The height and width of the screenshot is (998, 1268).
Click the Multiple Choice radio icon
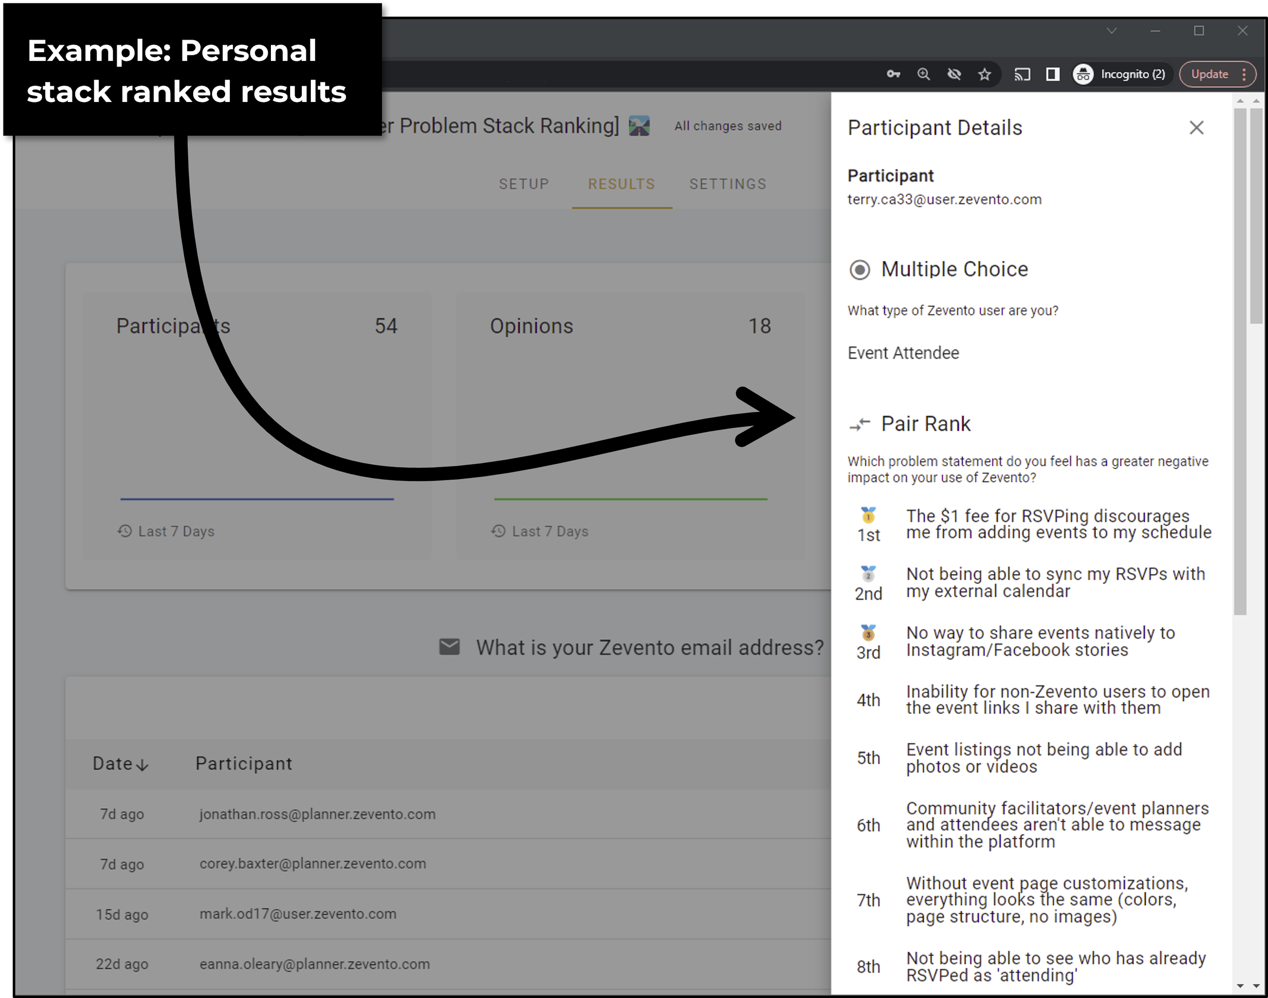(x=859, y=270)
